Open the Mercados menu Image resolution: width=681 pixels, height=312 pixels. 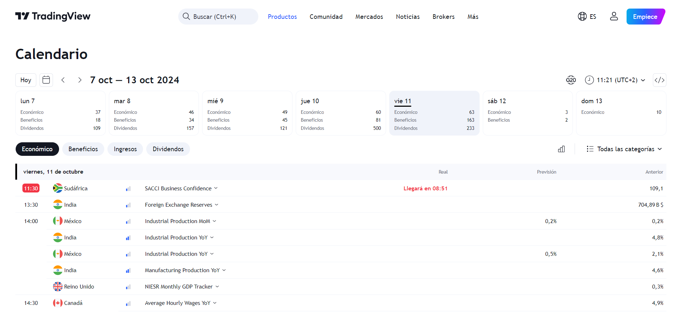click(369, 17)
